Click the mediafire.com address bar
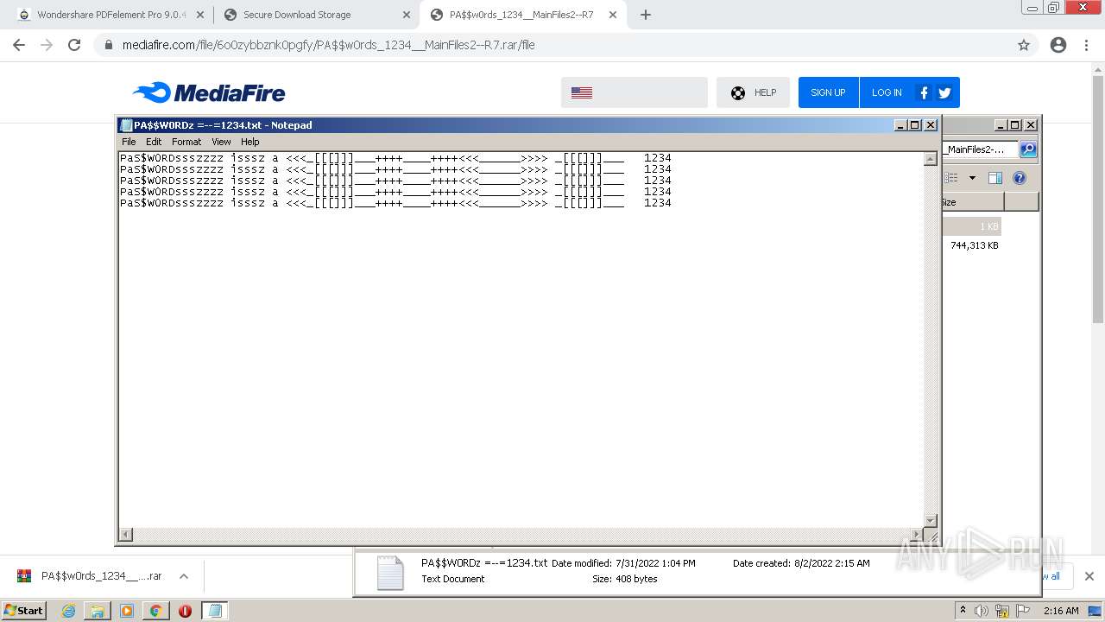This screenshot has width=1105, height=622. point(552,45)
